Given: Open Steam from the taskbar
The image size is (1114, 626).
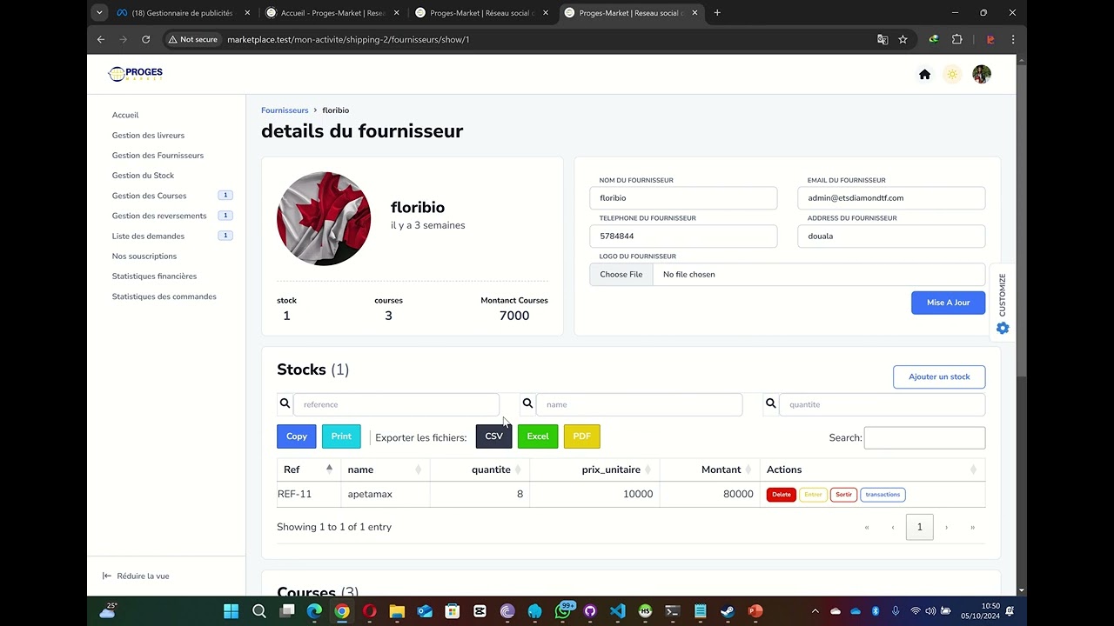Looking at the screenshot, I should point(728,611).
